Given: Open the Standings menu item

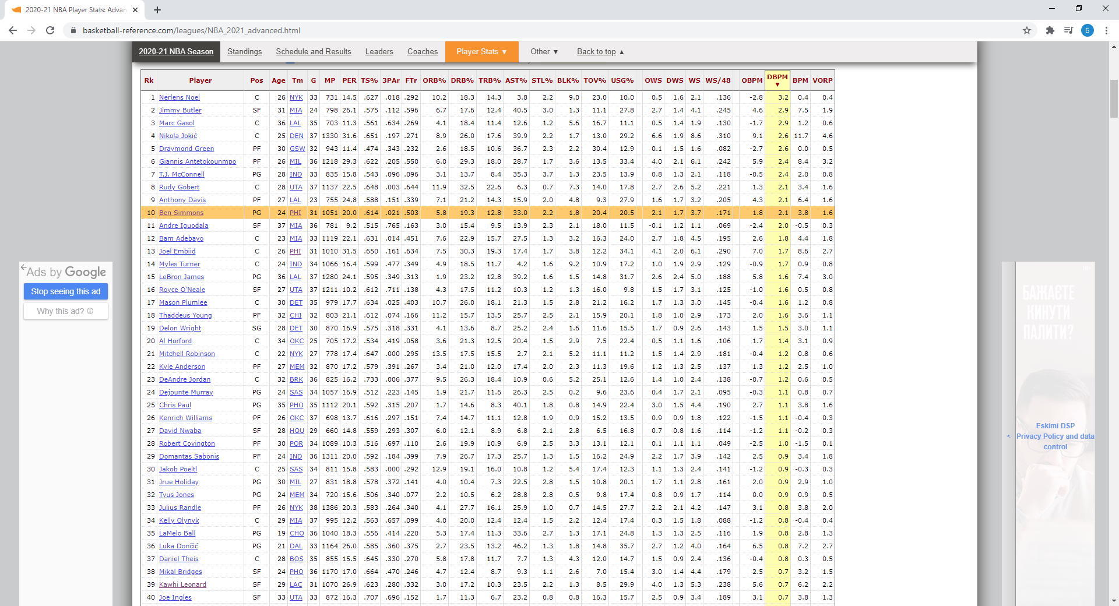Looking at the screenshot, I should (x=244, y=52).
